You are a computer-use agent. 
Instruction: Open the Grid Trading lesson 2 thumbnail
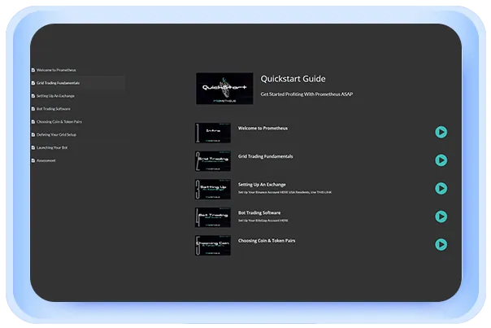pyautogui.click(x=213, y=161)
